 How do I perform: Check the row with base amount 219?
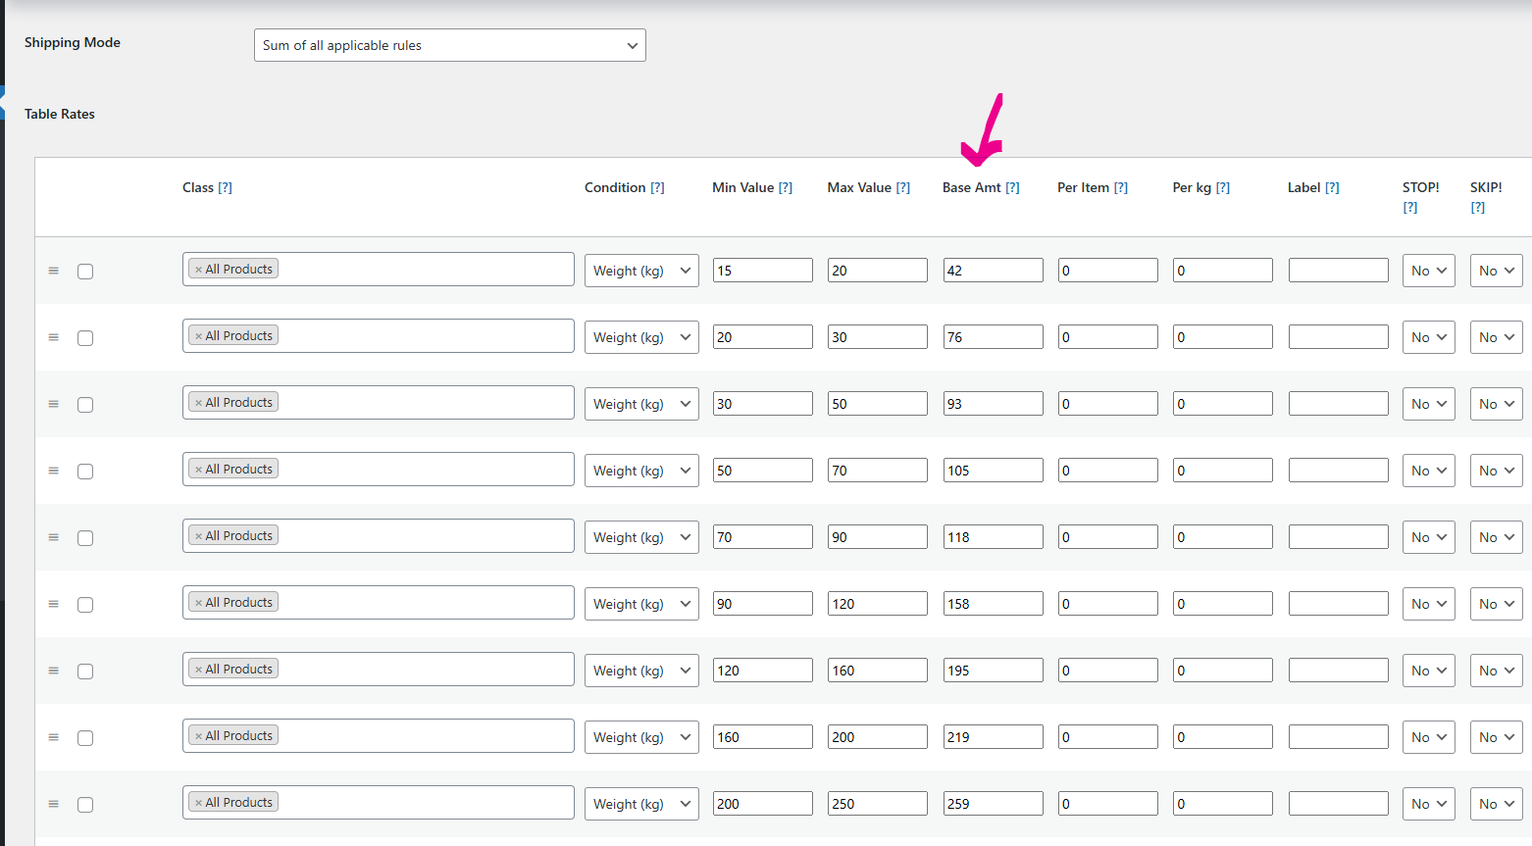(85, 738)
